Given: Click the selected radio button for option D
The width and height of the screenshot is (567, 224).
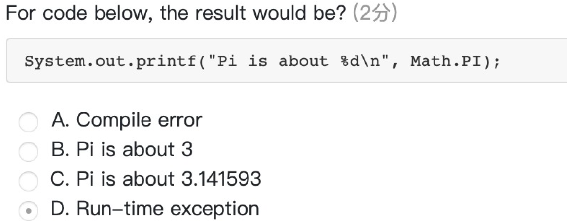Looking at the screenshot, I should (28, 211).
